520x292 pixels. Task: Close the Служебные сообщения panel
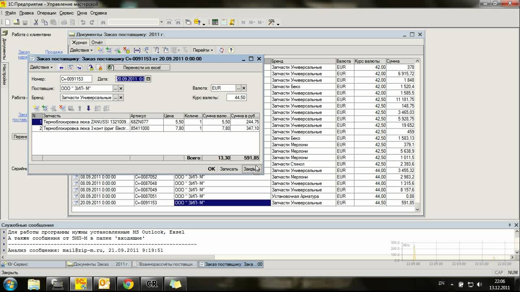[516, 225]
